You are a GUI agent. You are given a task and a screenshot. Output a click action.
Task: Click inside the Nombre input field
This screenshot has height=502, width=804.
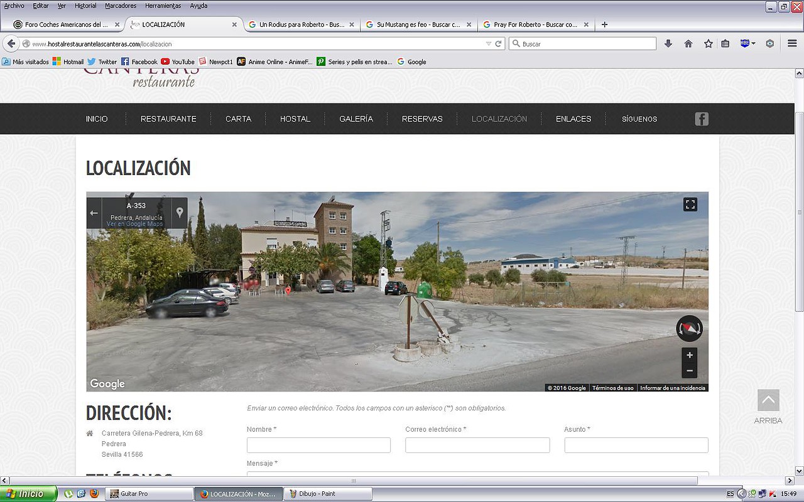tap(318, 445)
